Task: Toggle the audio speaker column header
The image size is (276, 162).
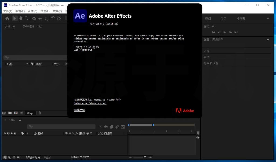Action: 8,133
